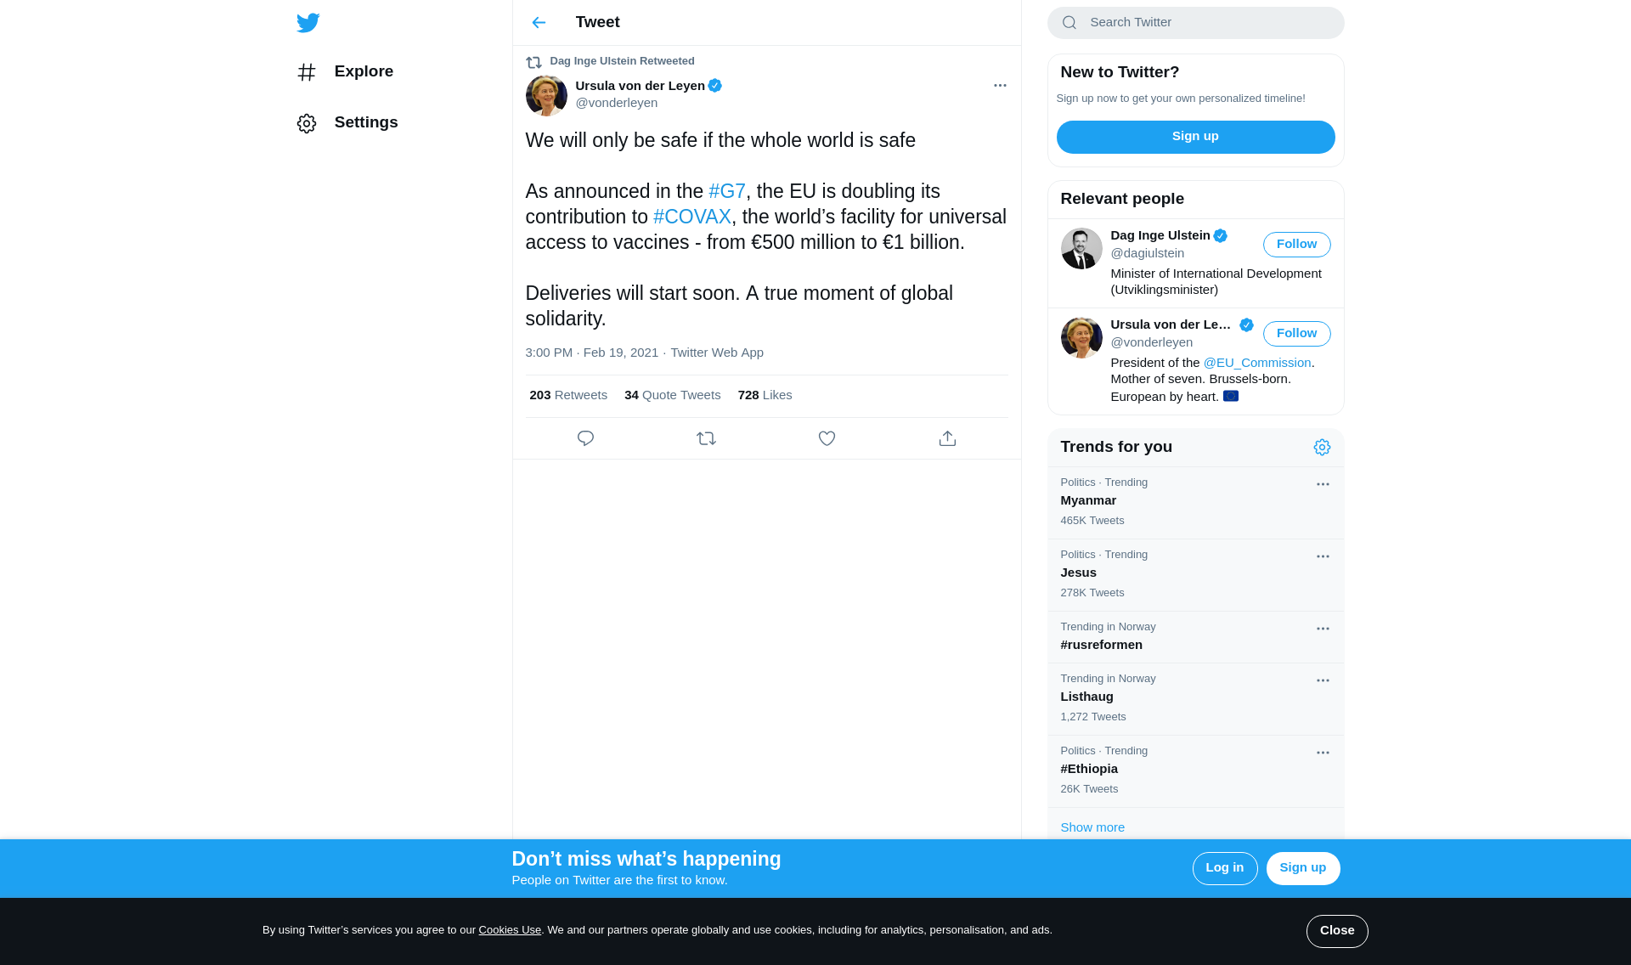1631x965 pixels.
Task: Open the #Ethiopia trend
Action: pyautogui.click(x=1195, y=771)
